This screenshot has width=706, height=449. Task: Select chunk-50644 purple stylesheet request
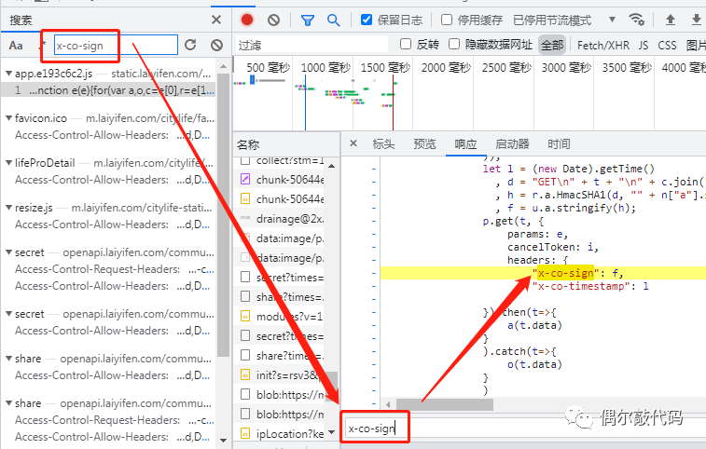(x=280, y=180)
